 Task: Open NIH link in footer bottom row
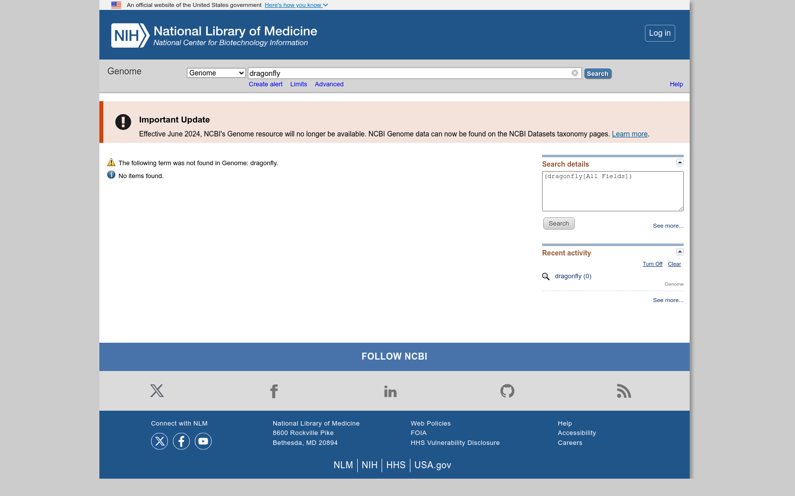[370, 465]
